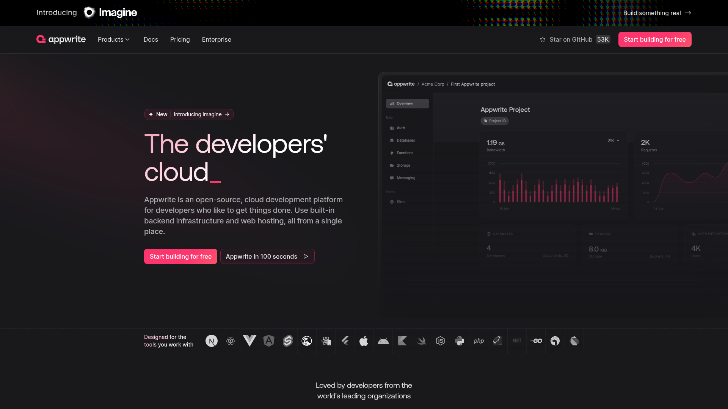Image resolution: width=728 pixels, height=409 pixels.
Task: Click the Android robot icon
Action: coord(383,341)
